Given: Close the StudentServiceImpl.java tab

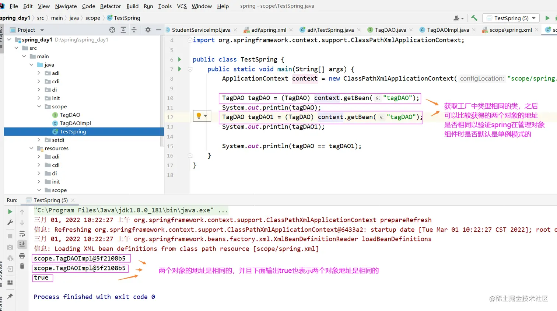Looking at the screenshot, I should click(235, 30).
